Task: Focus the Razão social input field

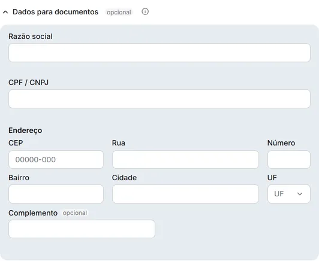Action: click(159, 53)
